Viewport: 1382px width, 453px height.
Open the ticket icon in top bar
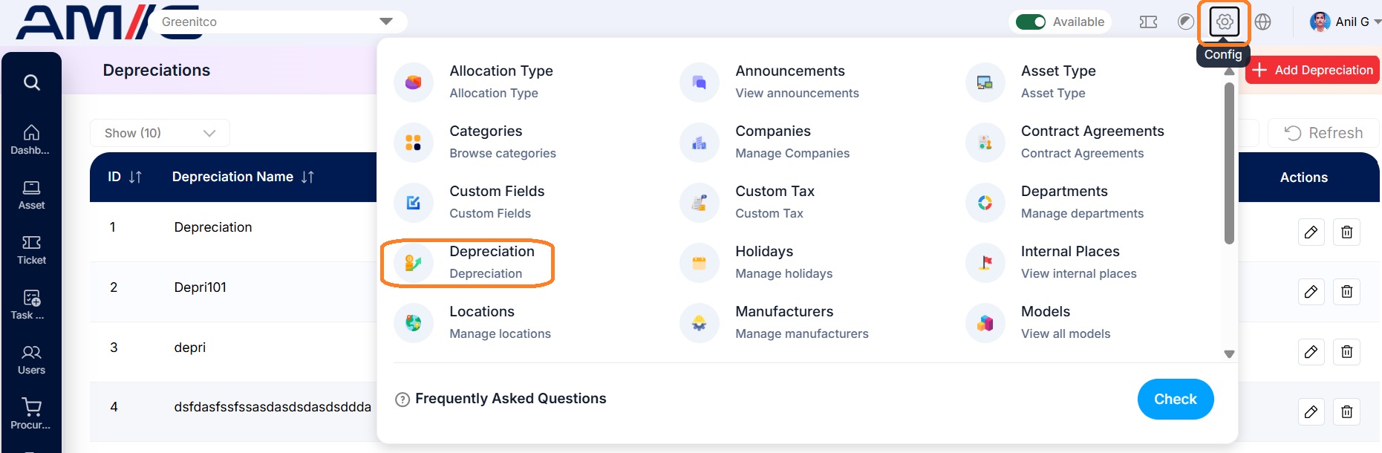[1148, 22]
